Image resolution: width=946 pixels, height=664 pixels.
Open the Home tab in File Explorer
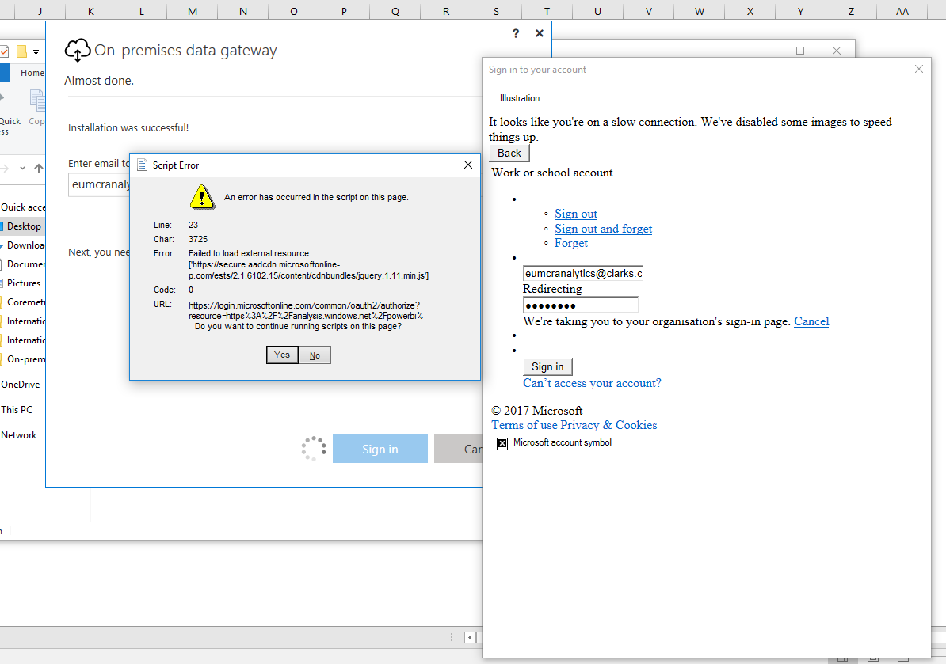tap(32, 72)
